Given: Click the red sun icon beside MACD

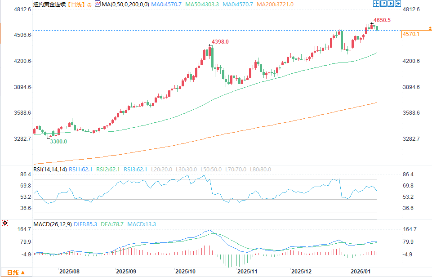Looking at the screenshot, I should (x=5, y=223).
